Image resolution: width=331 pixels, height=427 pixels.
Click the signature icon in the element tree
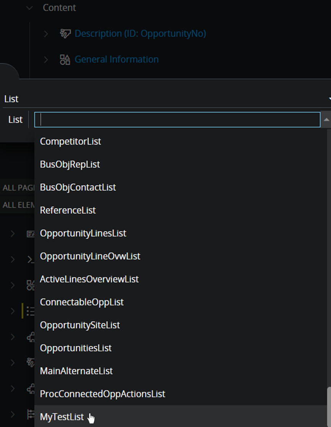pyautogui.click(x=30, y=362)
